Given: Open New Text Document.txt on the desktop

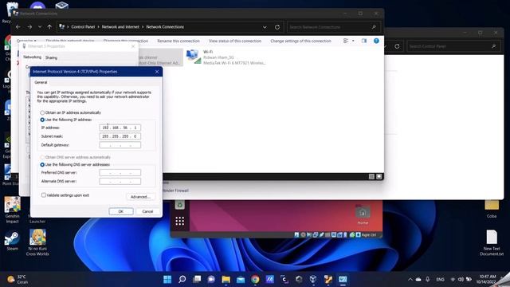Looking at the screenshot, I should tap(492, 242).
